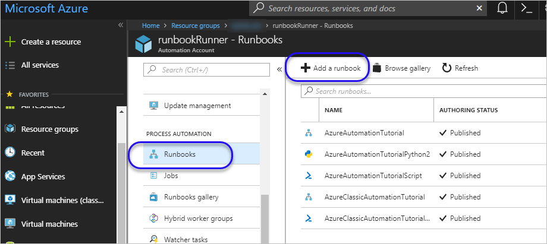Click the Recent clock icon
547x244 pixels.
coord(10,153)
